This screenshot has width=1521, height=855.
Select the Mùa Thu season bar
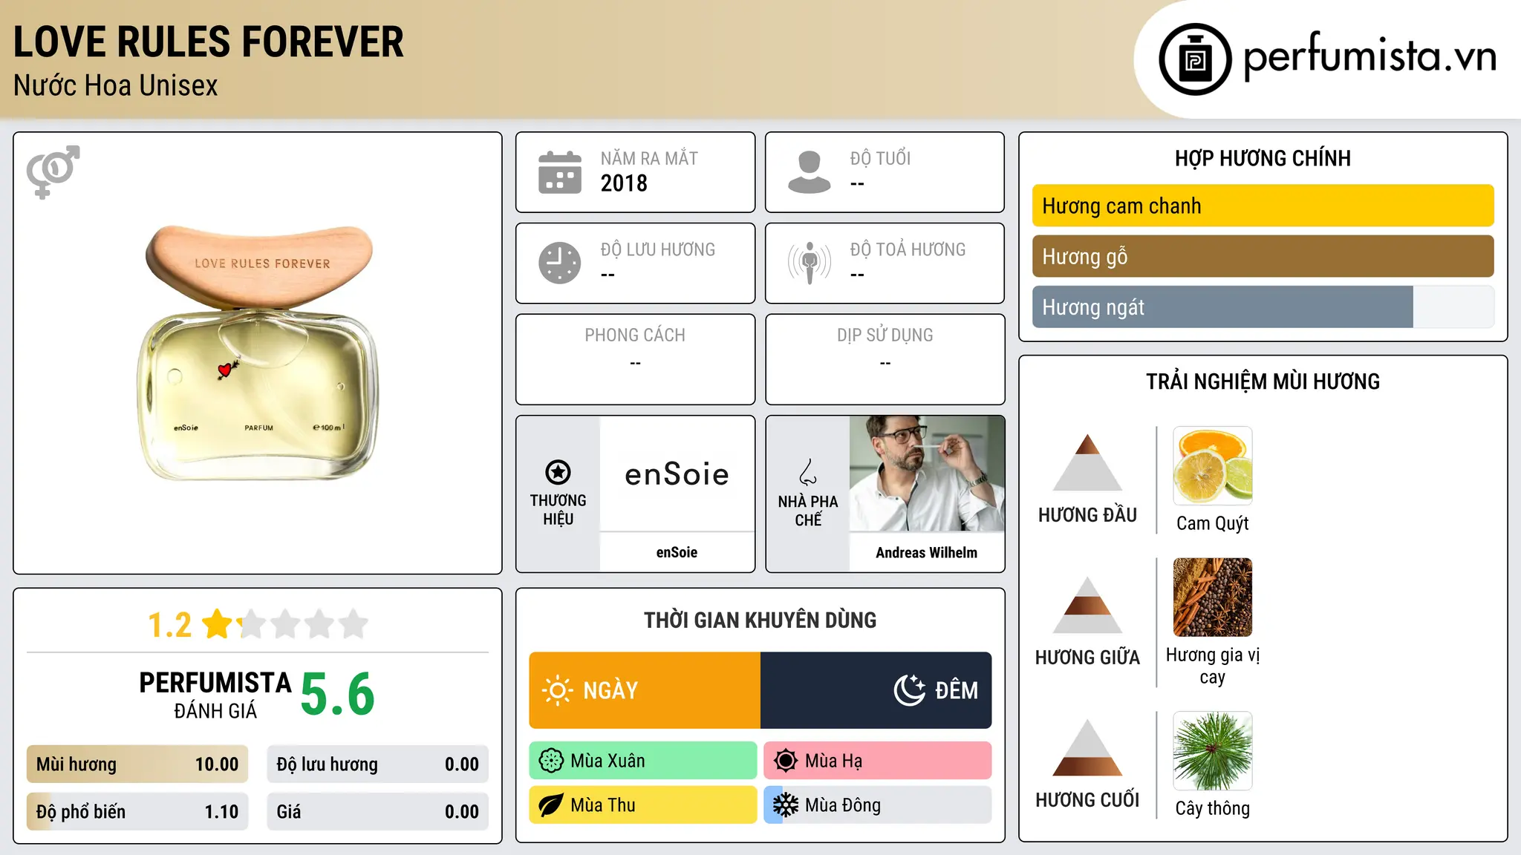pos(643,805)
